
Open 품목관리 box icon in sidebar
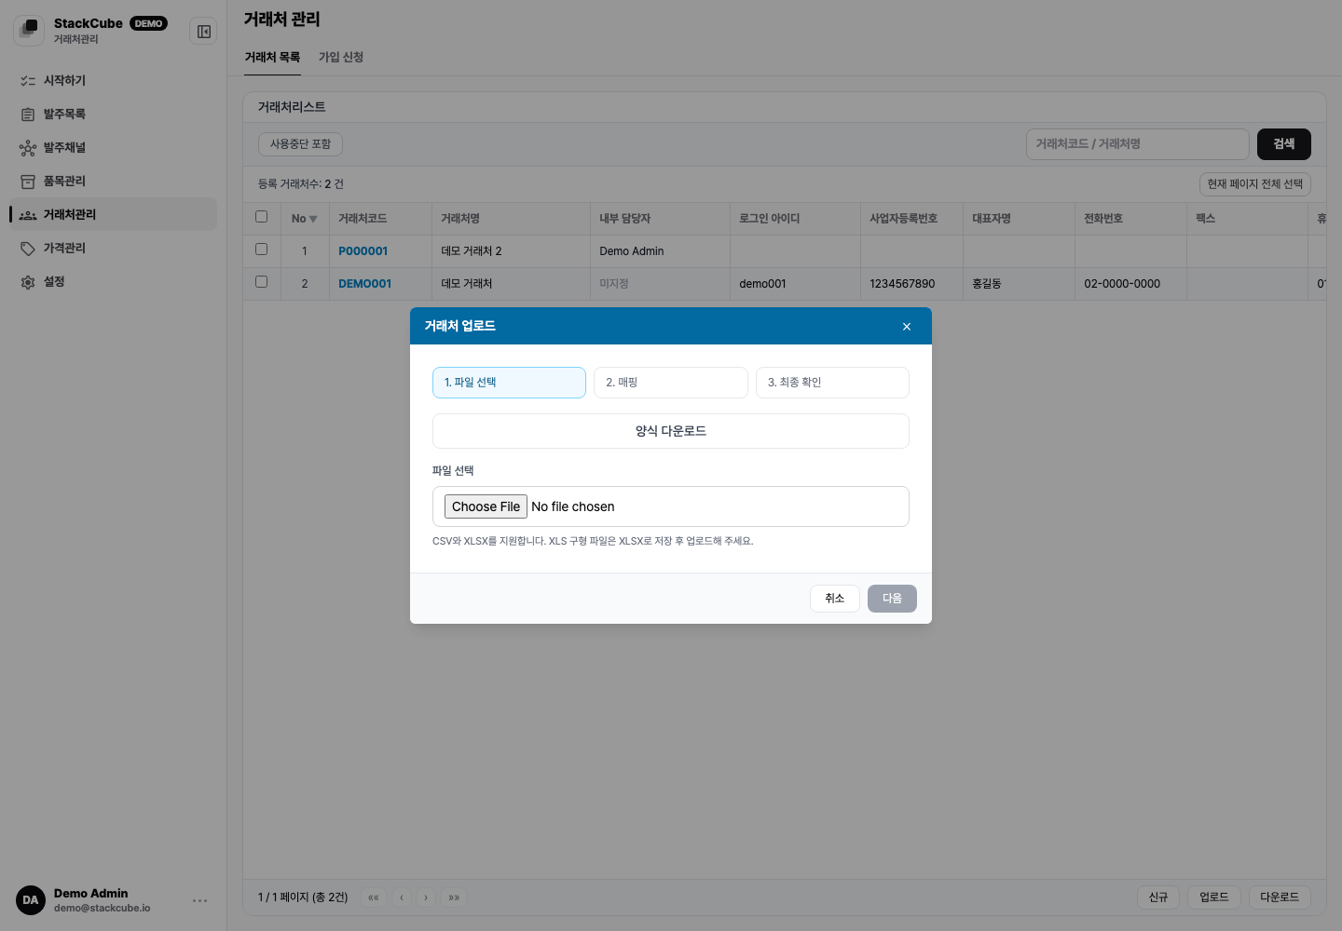point(28,182)
